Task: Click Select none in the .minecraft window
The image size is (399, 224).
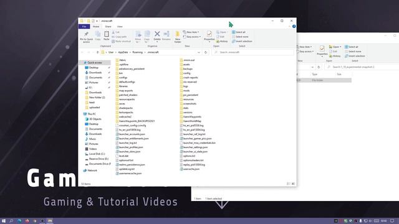Action: pyautogui.click(x=240, y=37)
